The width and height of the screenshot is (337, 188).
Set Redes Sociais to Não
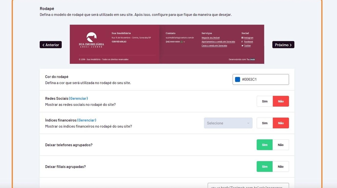[x=281, y=102]
